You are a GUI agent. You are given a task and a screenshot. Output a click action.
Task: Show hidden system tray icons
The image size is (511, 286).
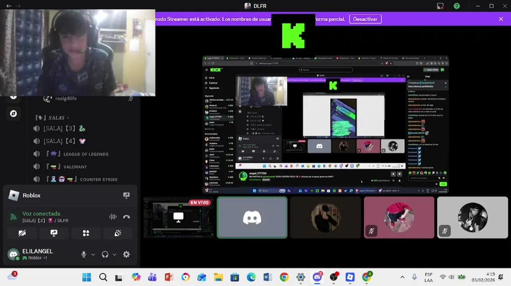click(x=402, y=277)
